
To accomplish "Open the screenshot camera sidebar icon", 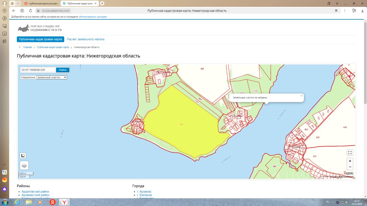I will tap(5, 26).
